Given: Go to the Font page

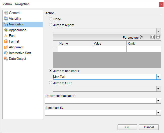Looking at the screenshot, I should [23, 36].
